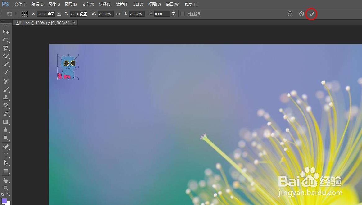Select the Move tool

tap(6, 32)
